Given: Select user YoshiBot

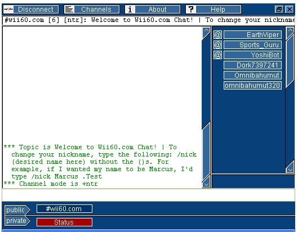Looking at the screenshot, I should click(252, 55).
